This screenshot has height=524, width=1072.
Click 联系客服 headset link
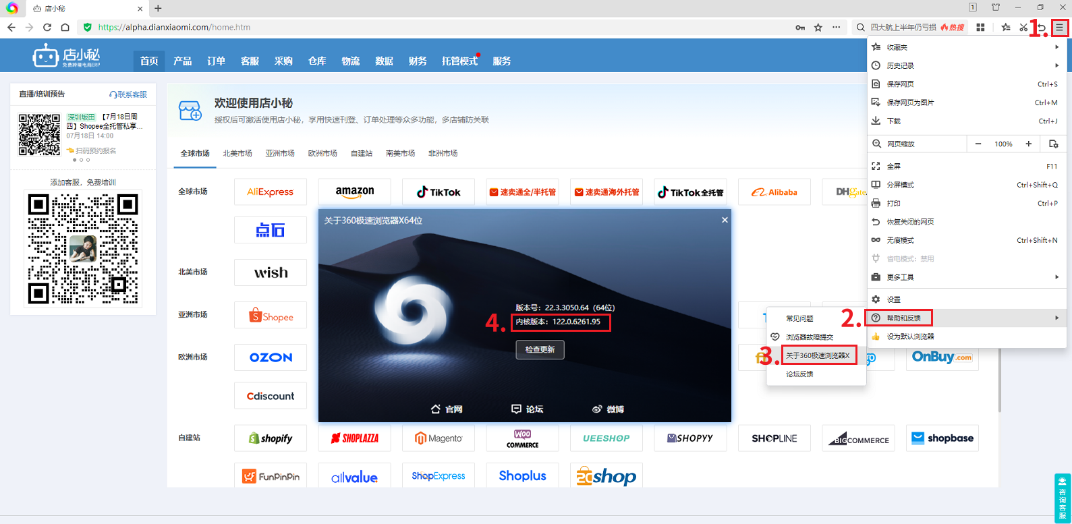pyautogui.click(x=128, y=94)
